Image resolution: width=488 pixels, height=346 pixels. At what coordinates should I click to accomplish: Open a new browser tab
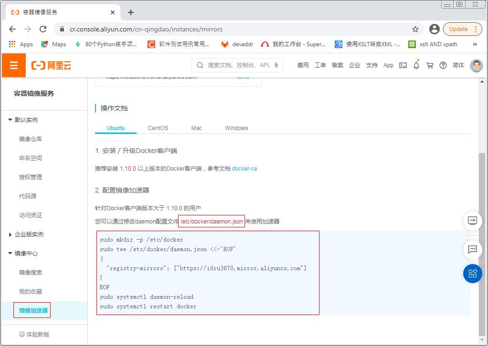click(131, 12)
